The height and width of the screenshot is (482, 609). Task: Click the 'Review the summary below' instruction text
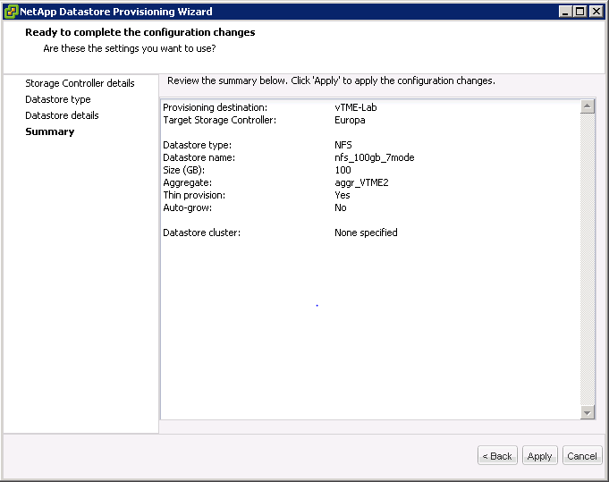[331, 80]
